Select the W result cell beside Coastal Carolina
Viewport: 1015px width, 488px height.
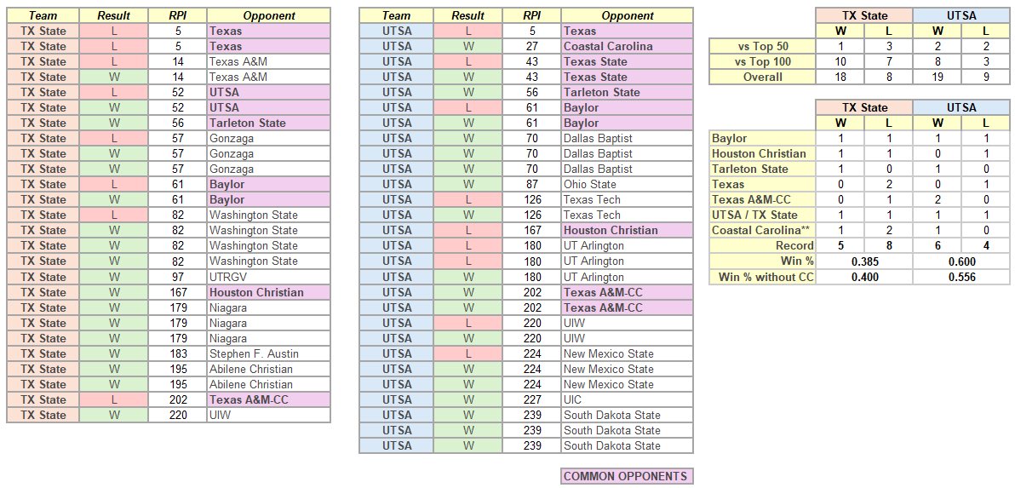coord(467,46)
